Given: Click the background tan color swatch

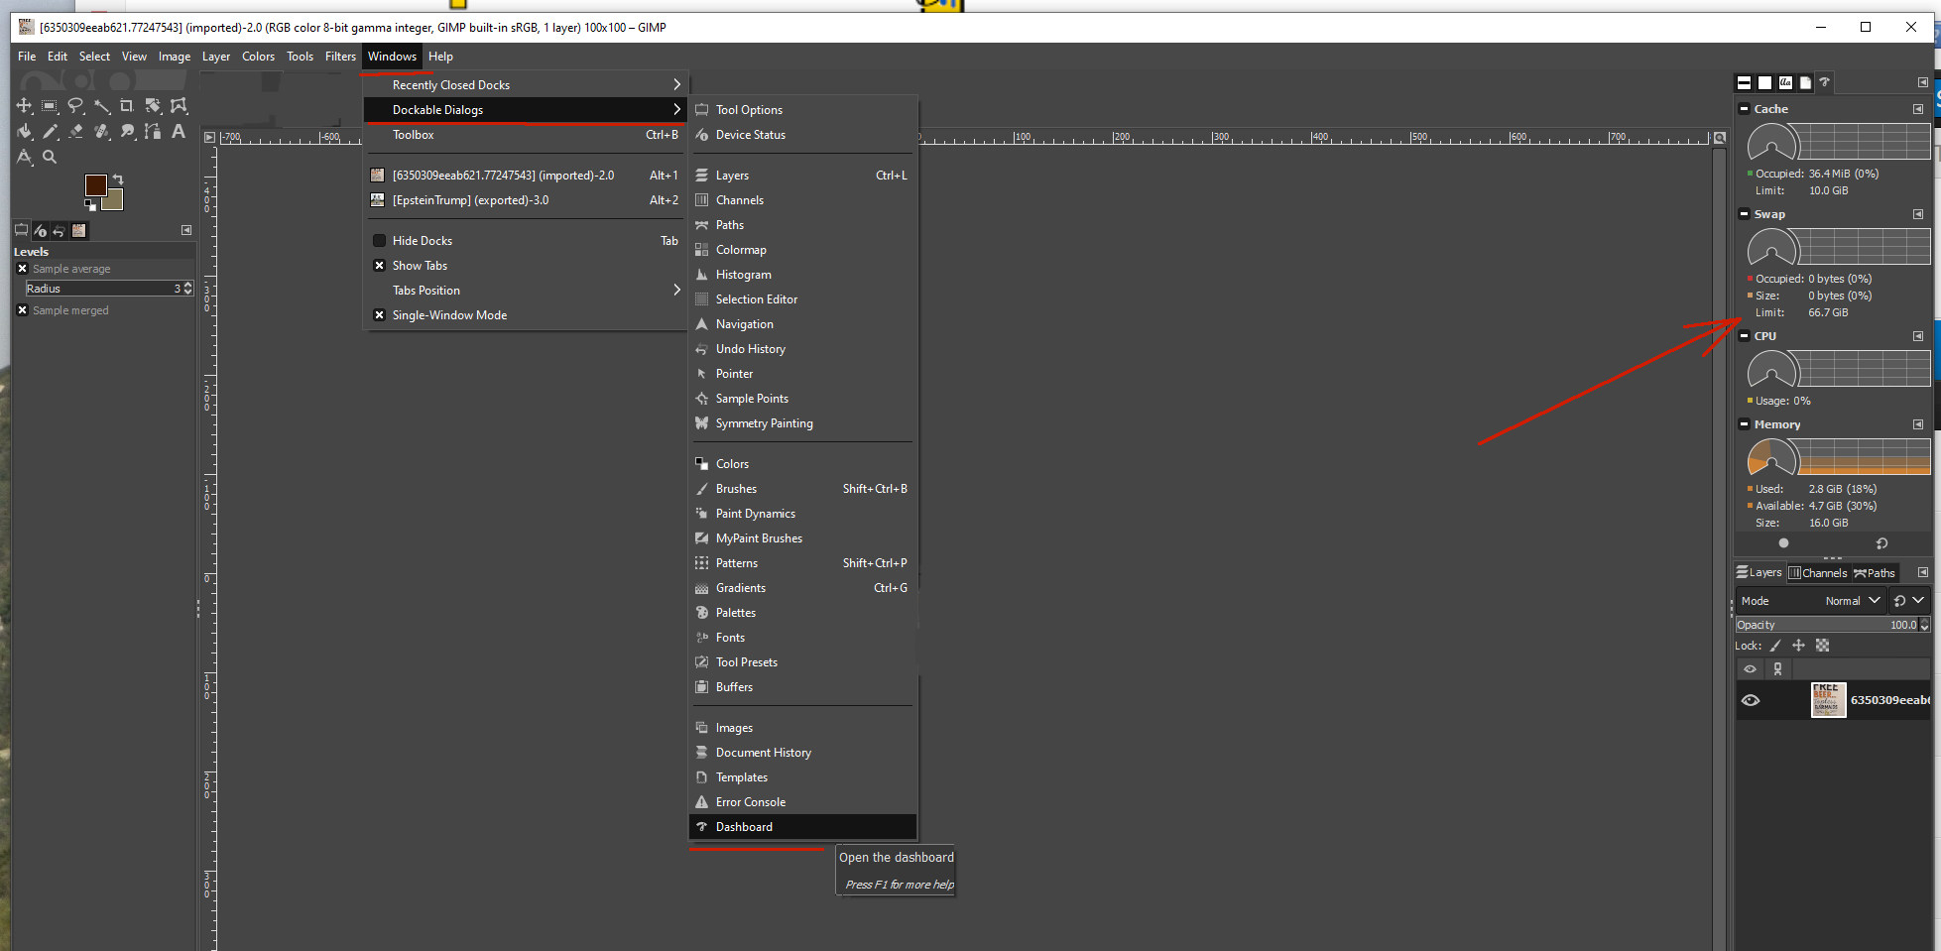Looking at the screenshot, I should click(114, 200).
